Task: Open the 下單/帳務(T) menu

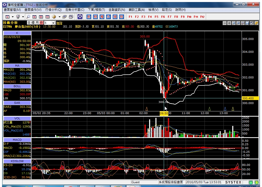Action: [96, 10]
